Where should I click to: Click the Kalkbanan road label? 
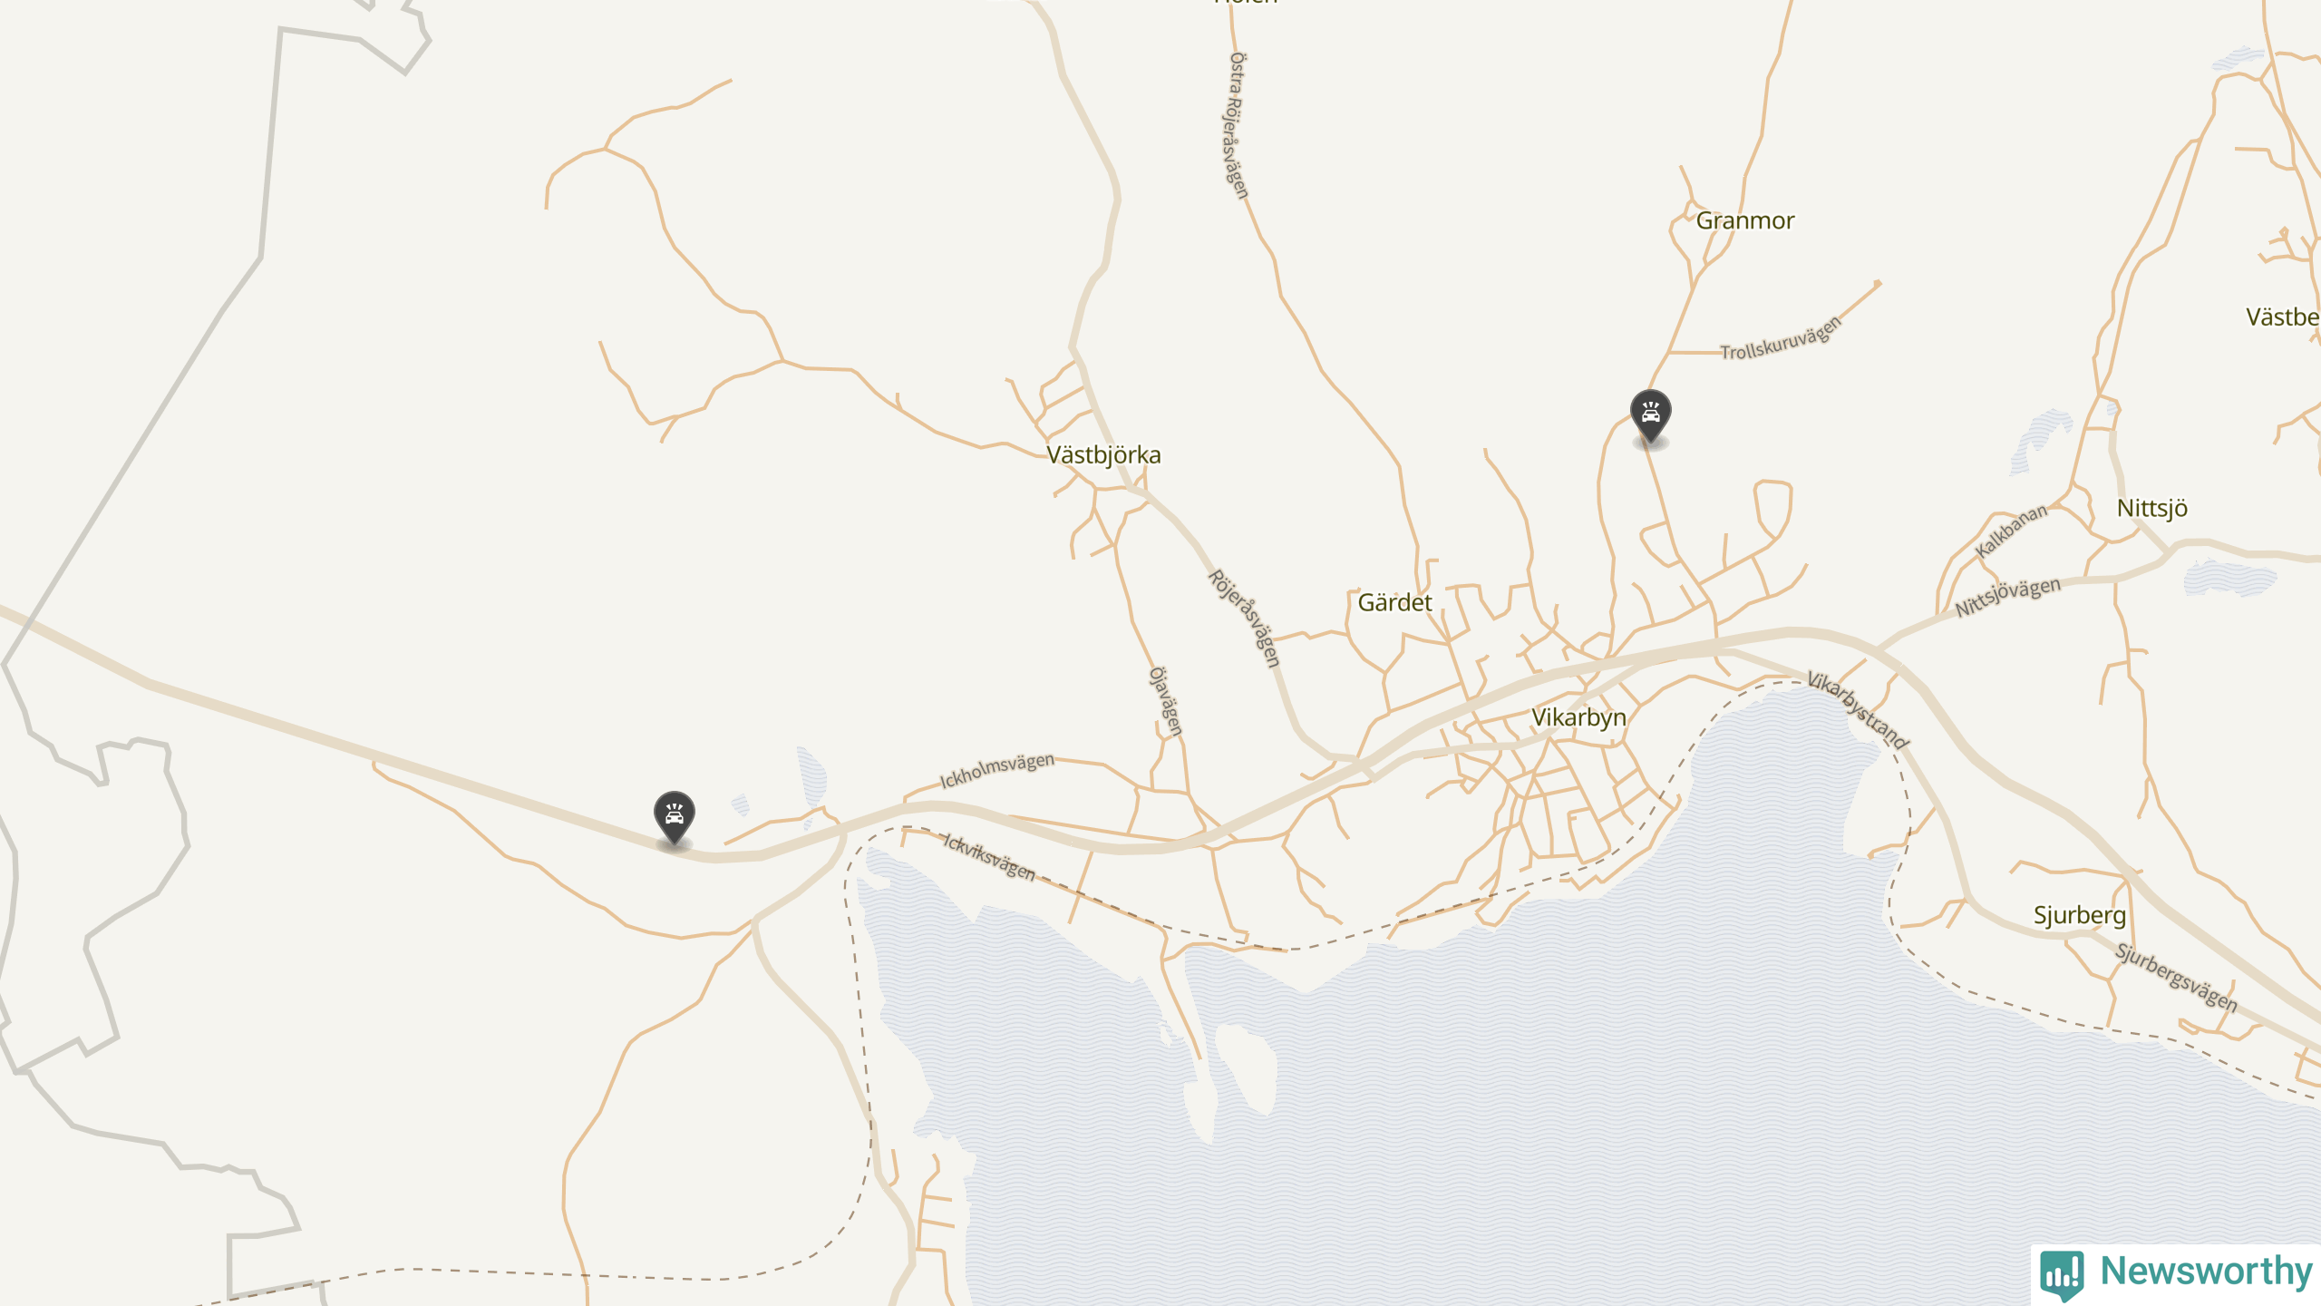point(2011,531)
